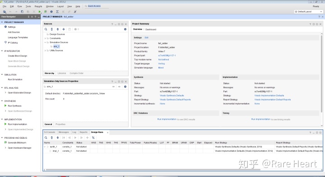Screen dimensions: 325x177
Task: Collapse the SIMULATION section
Action: [2, 75]
